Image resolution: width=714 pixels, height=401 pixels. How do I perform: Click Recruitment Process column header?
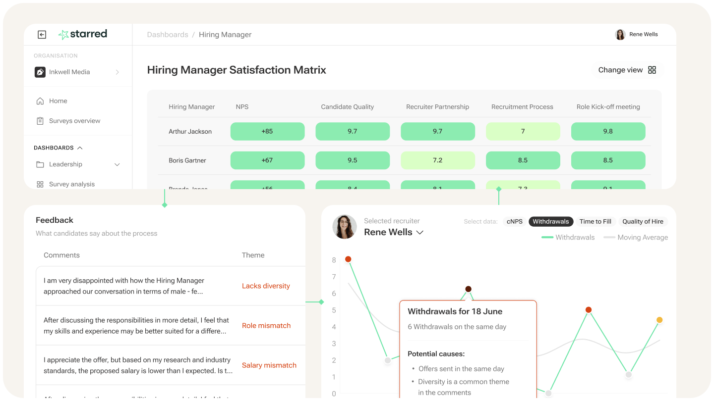[x=522, y=107]
